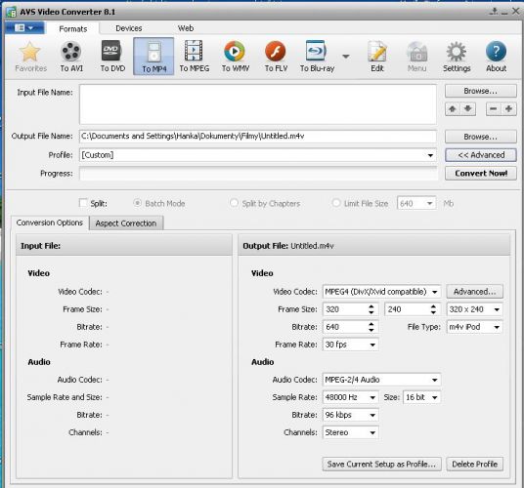The width and height of the screenshot is (524, 488).
Task: Open the Limit File Size 640 dropdown
Action: coord(430,203)
